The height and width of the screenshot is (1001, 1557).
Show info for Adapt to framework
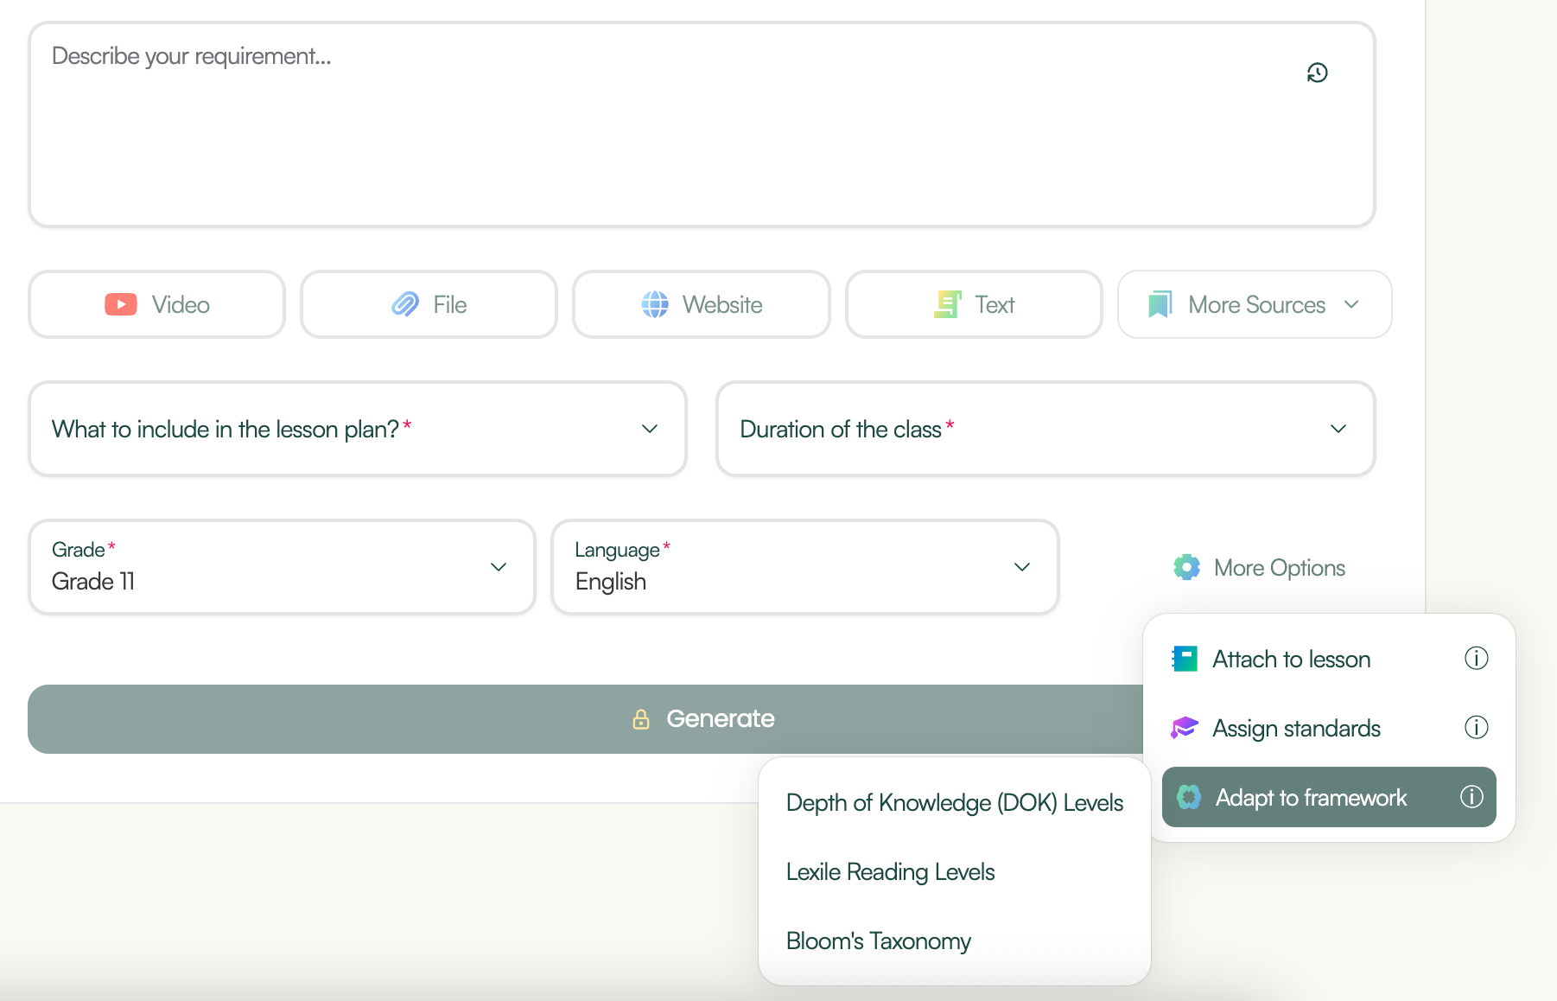[x=1471, y=797]
